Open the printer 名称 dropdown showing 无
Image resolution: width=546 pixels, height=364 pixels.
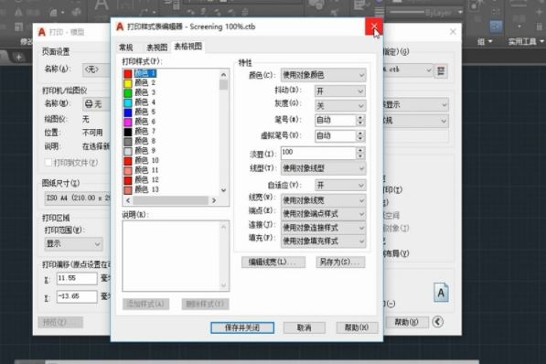(x=96, y=104)
